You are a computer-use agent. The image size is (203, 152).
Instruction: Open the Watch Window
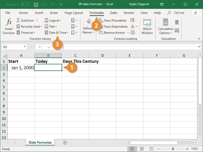tap(147, 27)
